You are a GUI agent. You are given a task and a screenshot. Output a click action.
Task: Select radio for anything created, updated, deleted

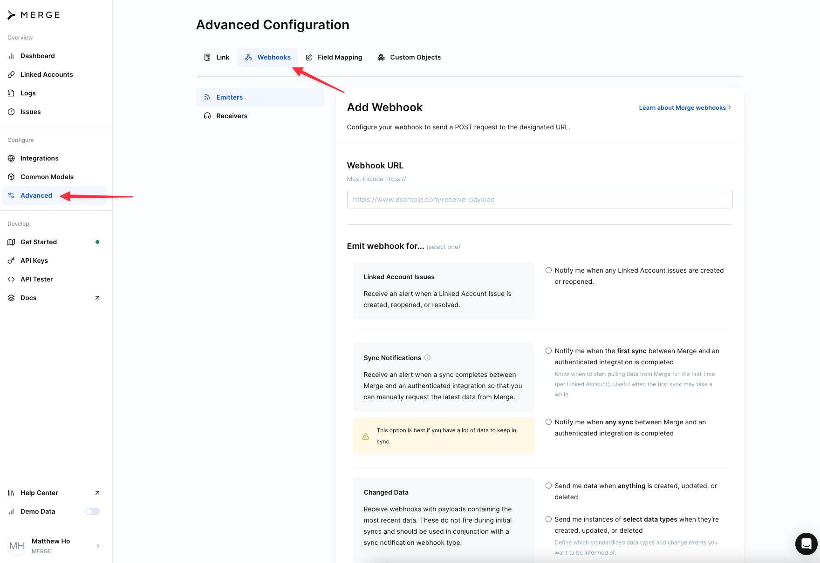pos(549,486)
